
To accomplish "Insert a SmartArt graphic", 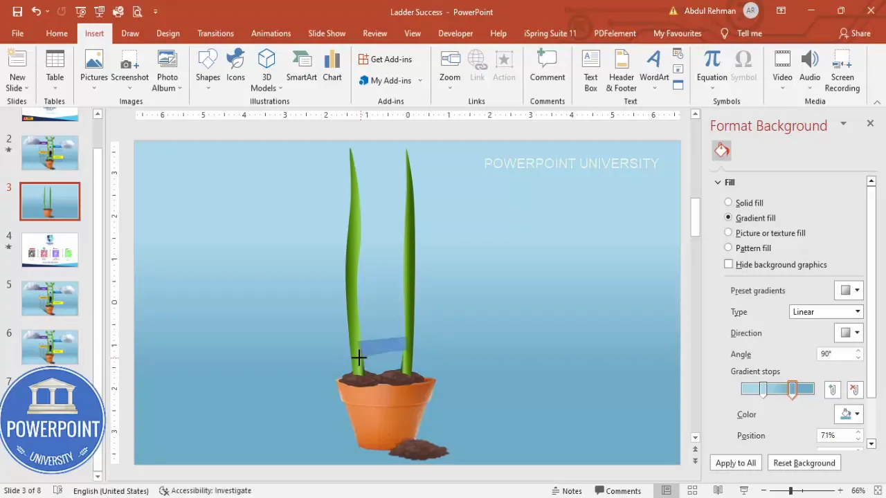I will (x=302, y=66).
